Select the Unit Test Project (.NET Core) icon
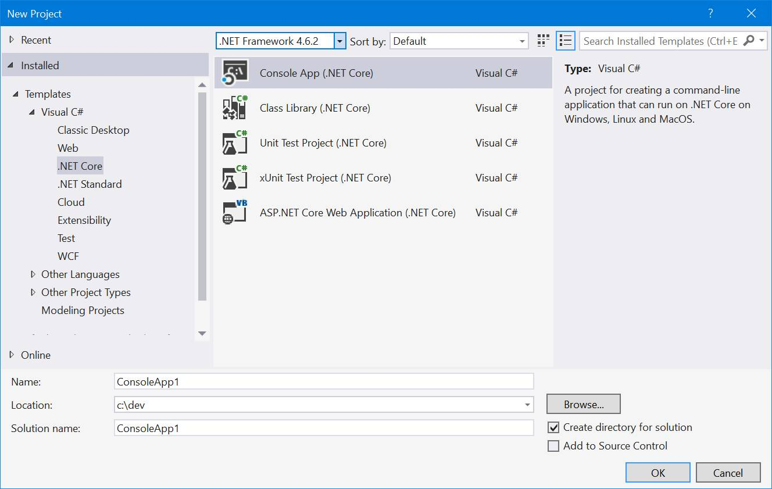This screenshot has height=489, width=772. 235,142
